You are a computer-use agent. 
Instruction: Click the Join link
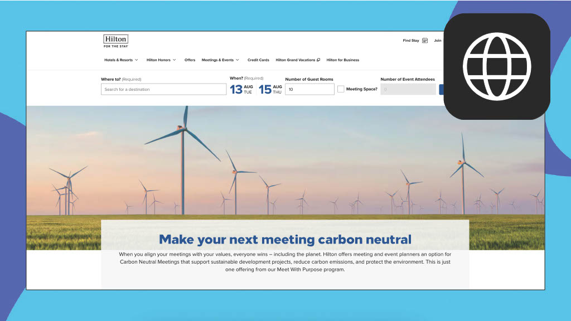pyautogui.click(x=438, y=40)
